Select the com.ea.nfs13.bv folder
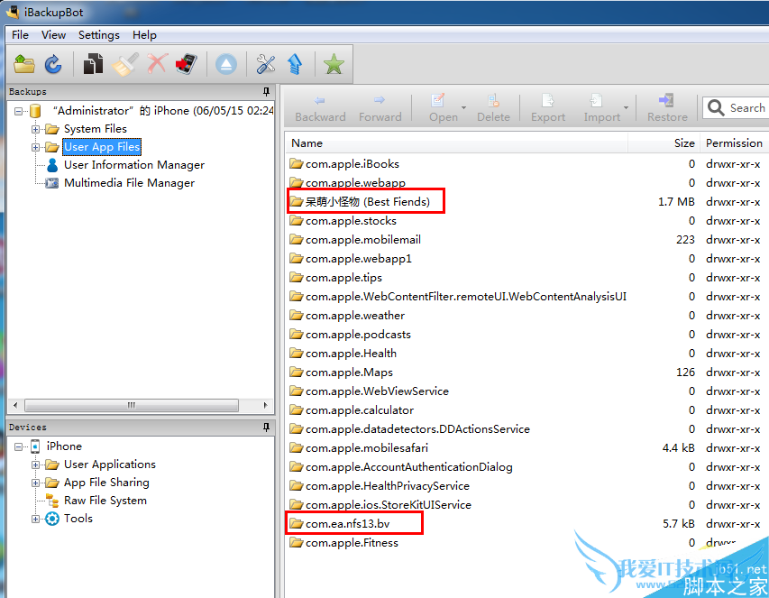The image size is (769, 598). tap(347, 524)
